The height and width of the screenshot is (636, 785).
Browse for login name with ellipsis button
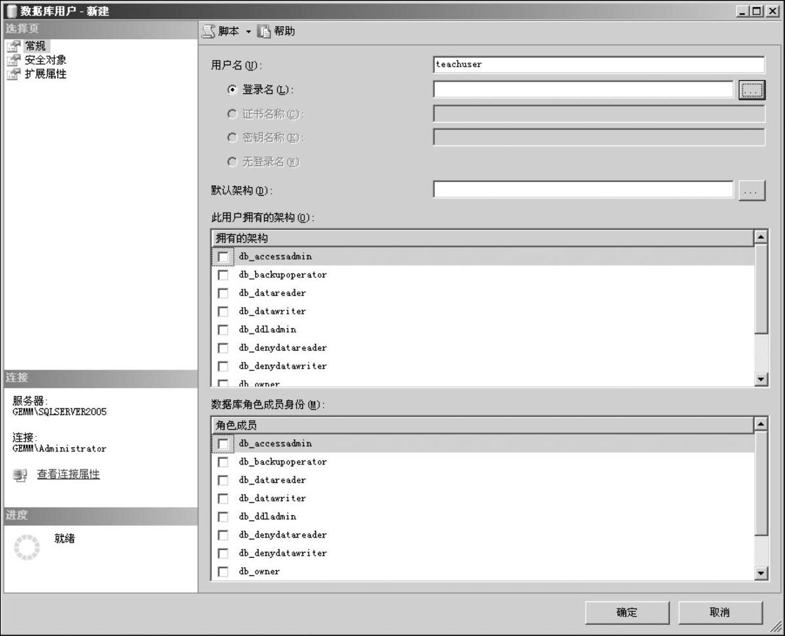click(752, 90)
